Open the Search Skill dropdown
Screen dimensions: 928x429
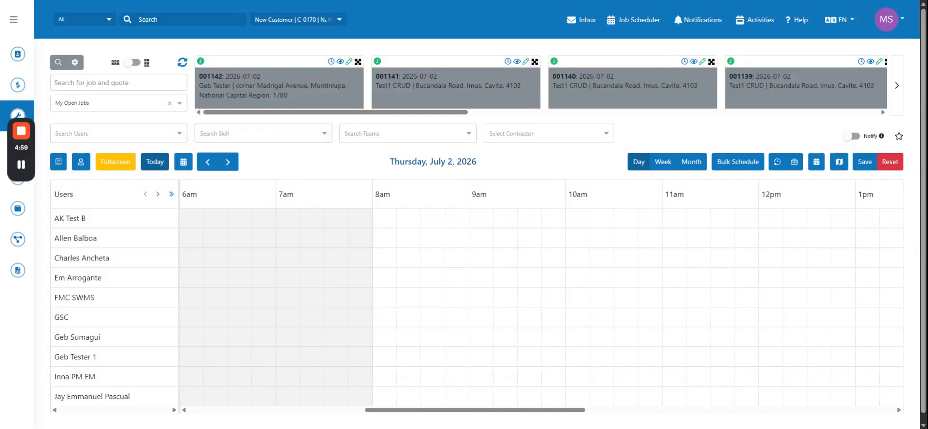point(263,133)
